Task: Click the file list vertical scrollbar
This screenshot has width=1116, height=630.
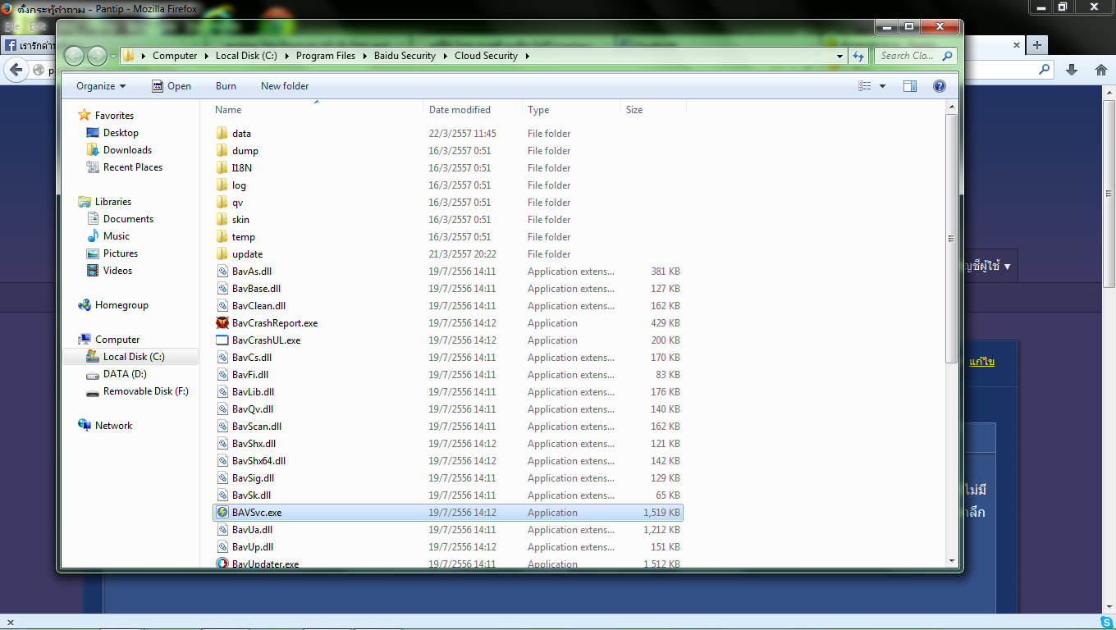Action: point(951,239)
